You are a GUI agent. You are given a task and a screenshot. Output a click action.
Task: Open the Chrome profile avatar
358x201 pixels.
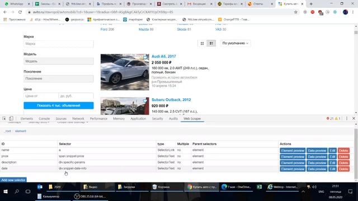click(345, 12)
